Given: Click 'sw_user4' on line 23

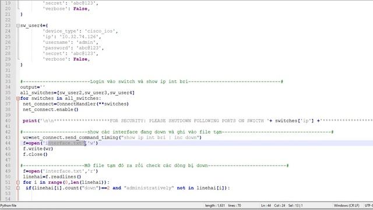Looking at the screenshot, I should pyautogui.click(x=31, y=26).
